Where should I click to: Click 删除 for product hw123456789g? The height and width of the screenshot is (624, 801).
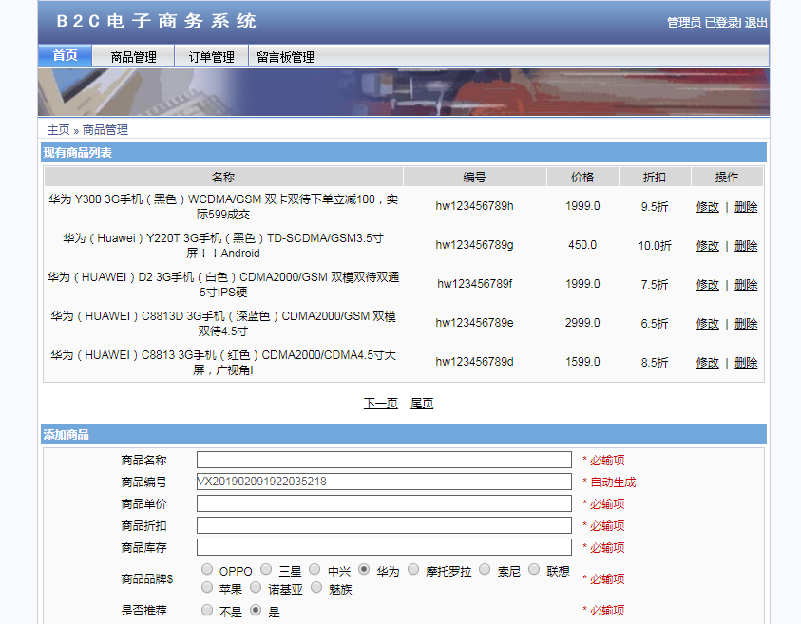point(746,246)
